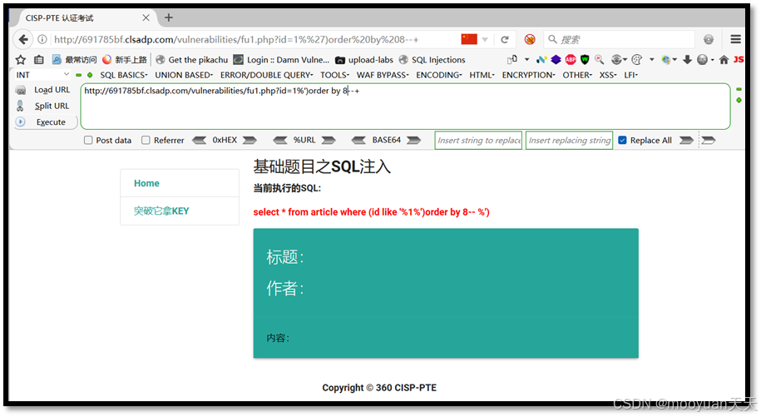Open the Get the pikachu bookmark

(192, 60)
